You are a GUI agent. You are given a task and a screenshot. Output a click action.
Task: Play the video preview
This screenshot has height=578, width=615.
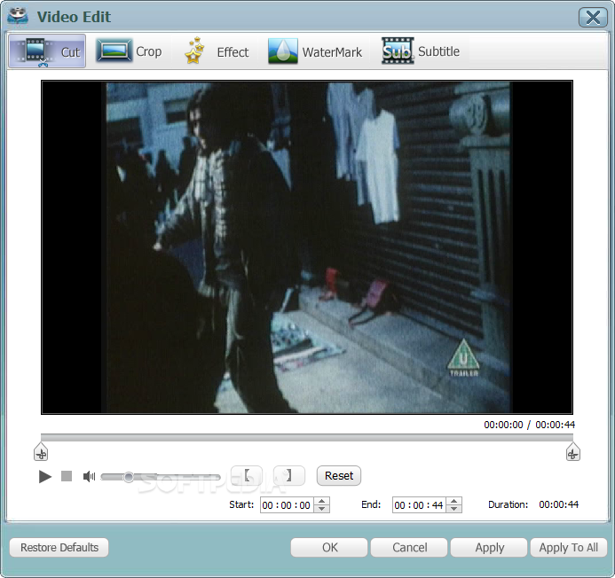[45, 477]
